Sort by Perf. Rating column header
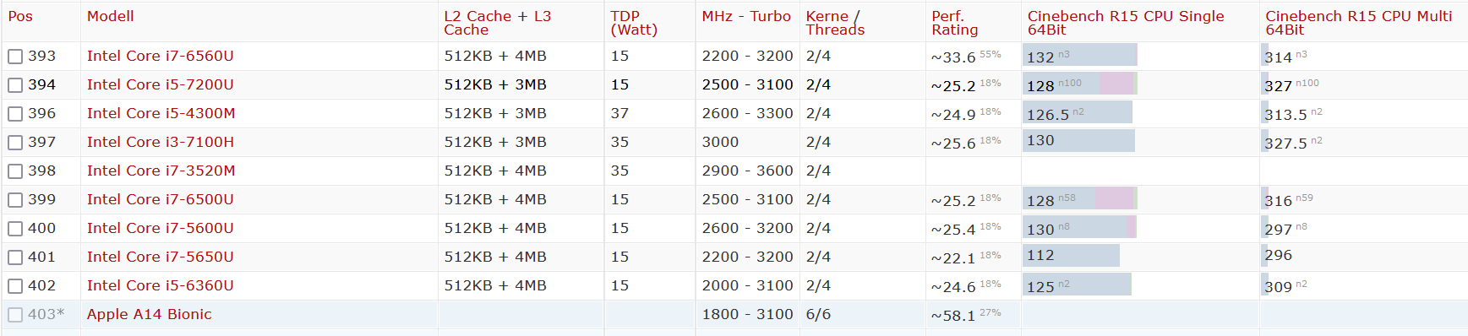This screenshot has height=336, width=1468. point(955,23)
